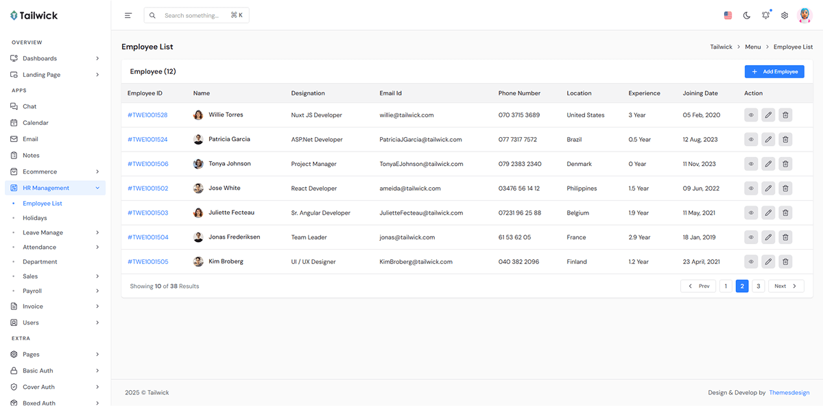Click the hamburger menu sidebar toggle

tap(128, 15)
